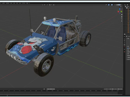
Task: Uncheck the blue checkbox in properties panel
Action: [128, 48]
